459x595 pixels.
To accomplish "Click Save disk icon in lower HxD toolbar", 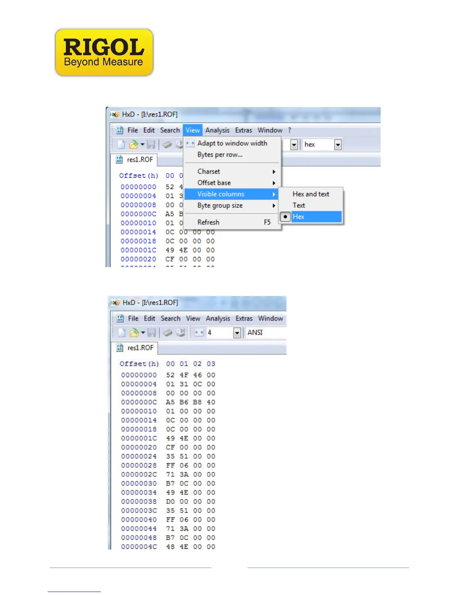I will (151, 332).
